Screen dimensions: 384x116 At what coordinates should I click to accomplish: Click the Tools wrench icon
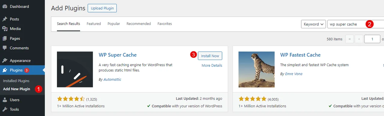tap(5, 109)
